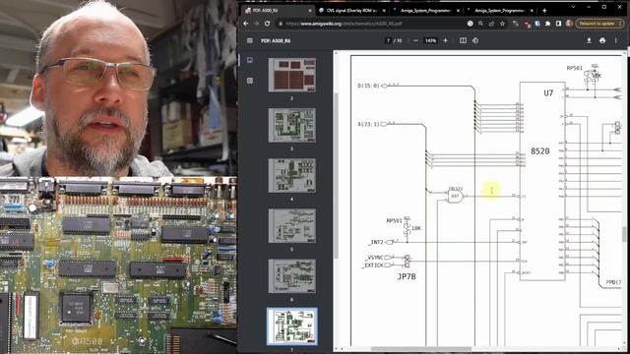Screen dimensions: 630x354
Task: Show the page thumbnails view
Action: click(249, 60)
